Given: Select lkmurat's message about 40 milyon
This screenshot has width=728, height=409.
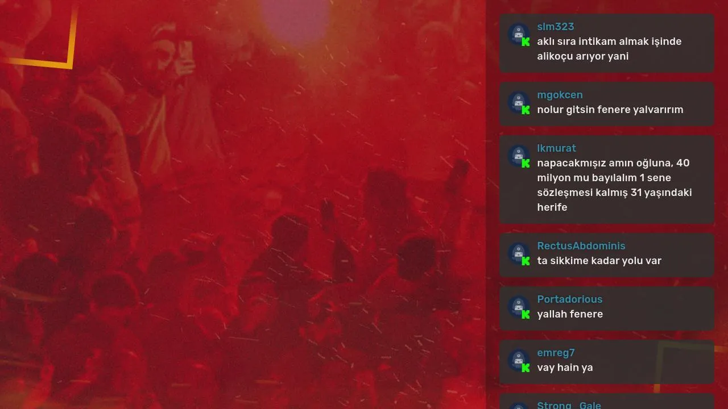Looking at the screenshot, I should point(614,185).
